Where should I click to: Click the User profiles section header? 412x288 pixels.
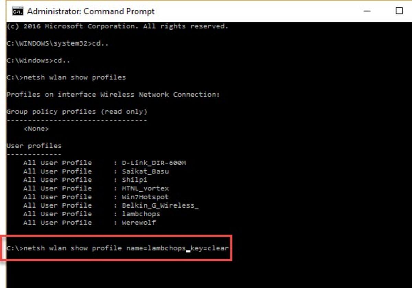(x=34, y=145)
